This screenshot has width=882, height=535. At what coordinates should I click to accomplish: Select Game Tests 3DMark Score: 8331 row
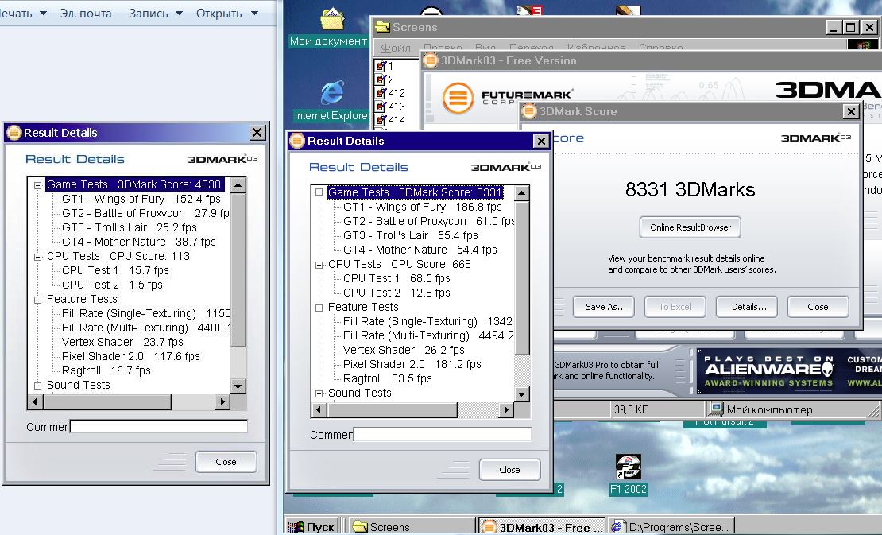(x=415, y=192)
